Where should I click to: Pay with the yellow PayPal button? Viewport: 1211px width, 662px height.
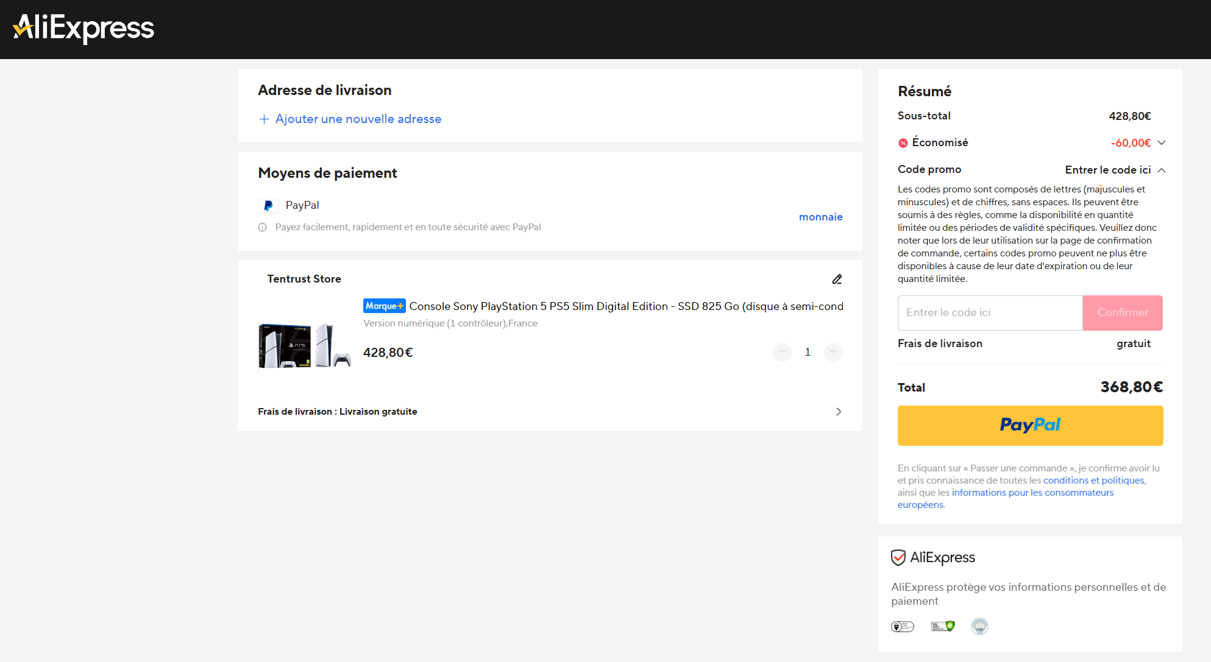1030,425
